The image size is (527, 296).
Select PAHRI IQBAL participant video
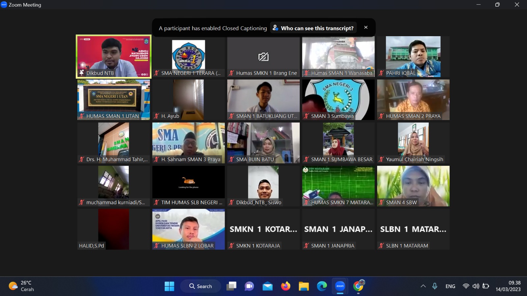413,57
